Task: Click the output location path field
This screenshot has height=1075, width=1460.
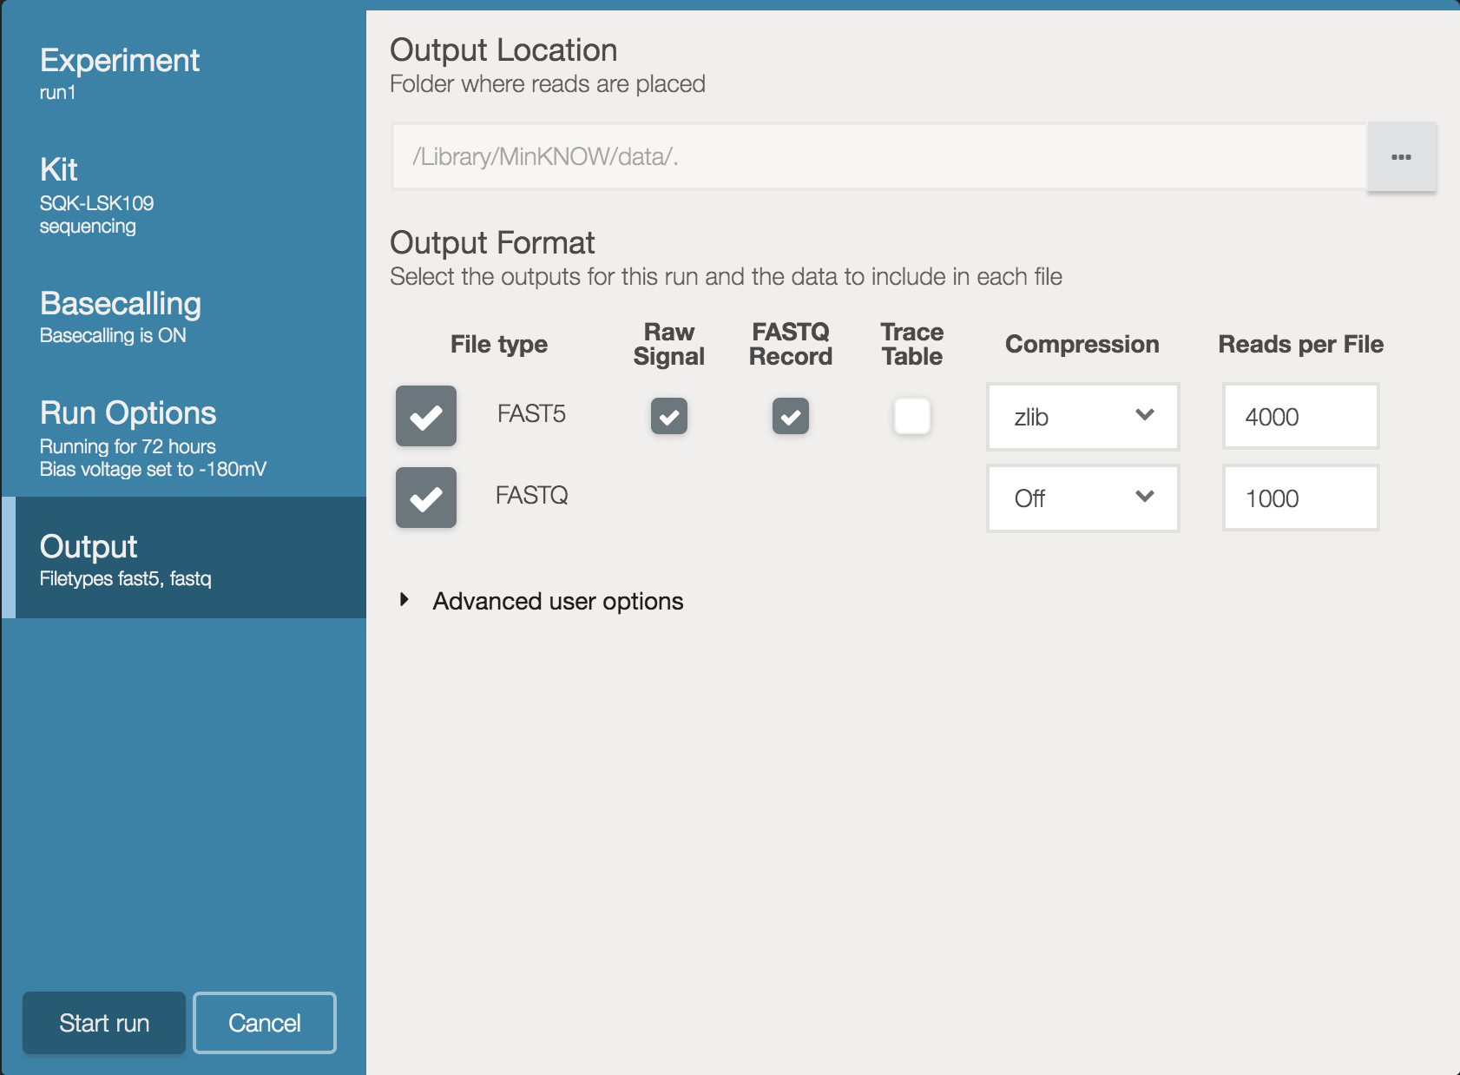Action: click(x=878, y=157)
